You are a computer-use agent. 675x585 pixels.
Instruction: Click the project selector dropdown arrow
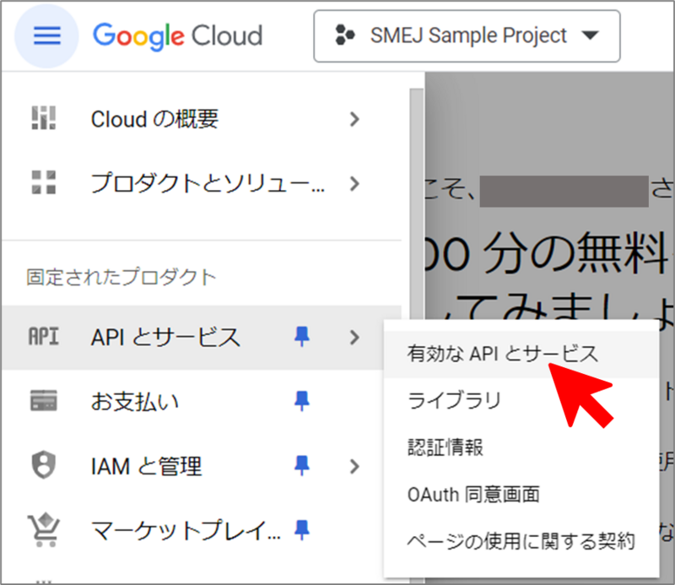[x=590, y=35]
